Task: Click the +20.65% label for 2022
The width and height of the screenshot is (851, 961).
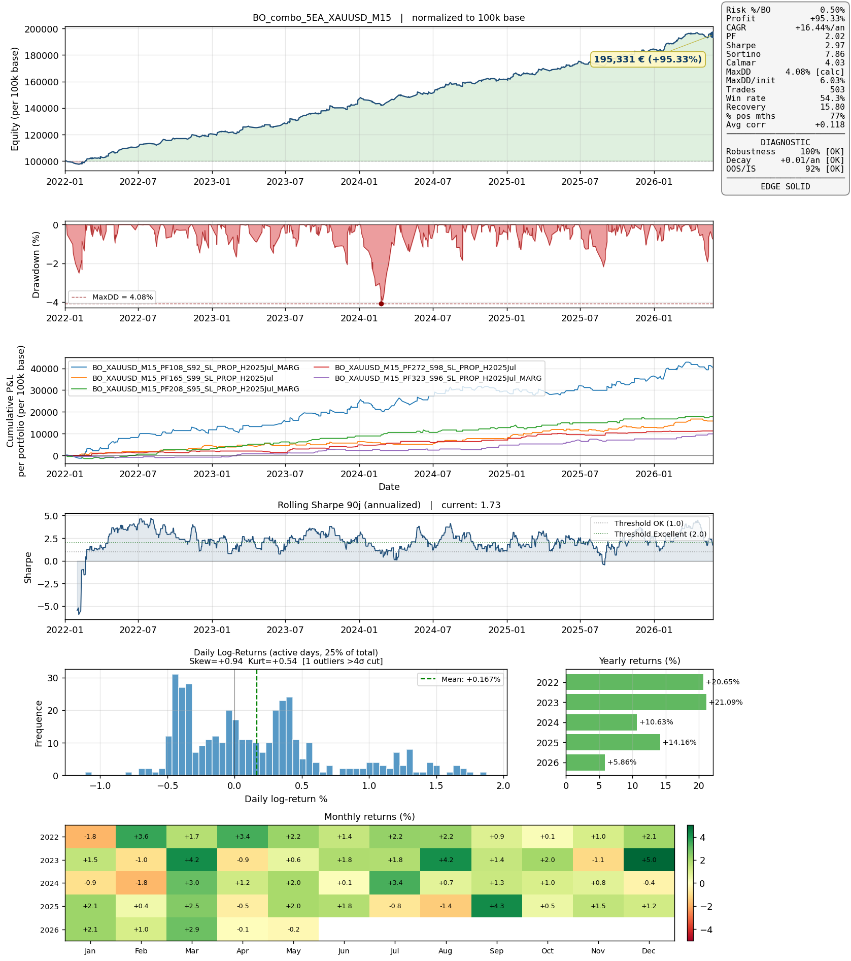Action: pyautogui.click(x=723, y=682)
